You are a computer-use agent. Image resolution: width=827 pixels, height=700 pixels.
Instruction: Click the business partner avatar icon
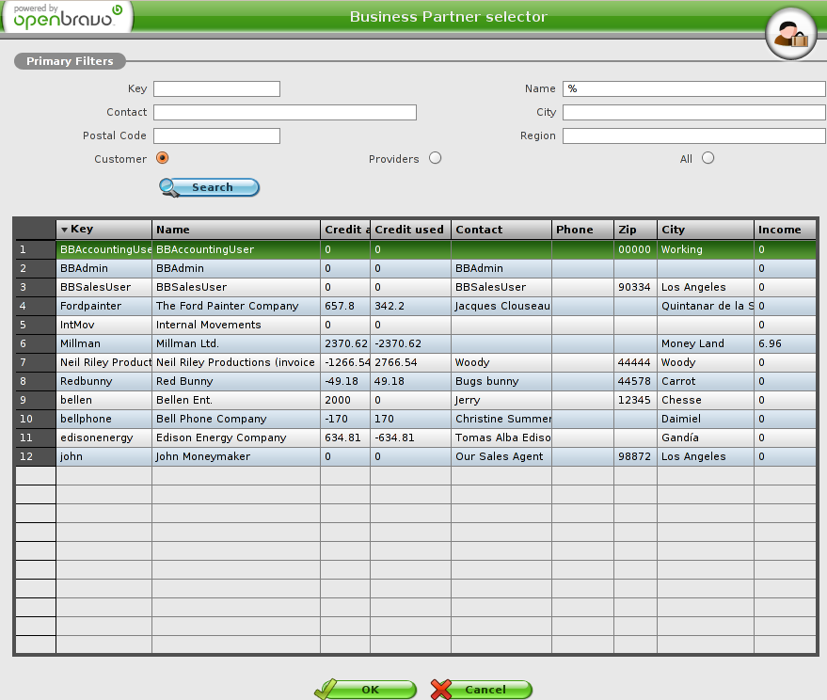(789, 33)
